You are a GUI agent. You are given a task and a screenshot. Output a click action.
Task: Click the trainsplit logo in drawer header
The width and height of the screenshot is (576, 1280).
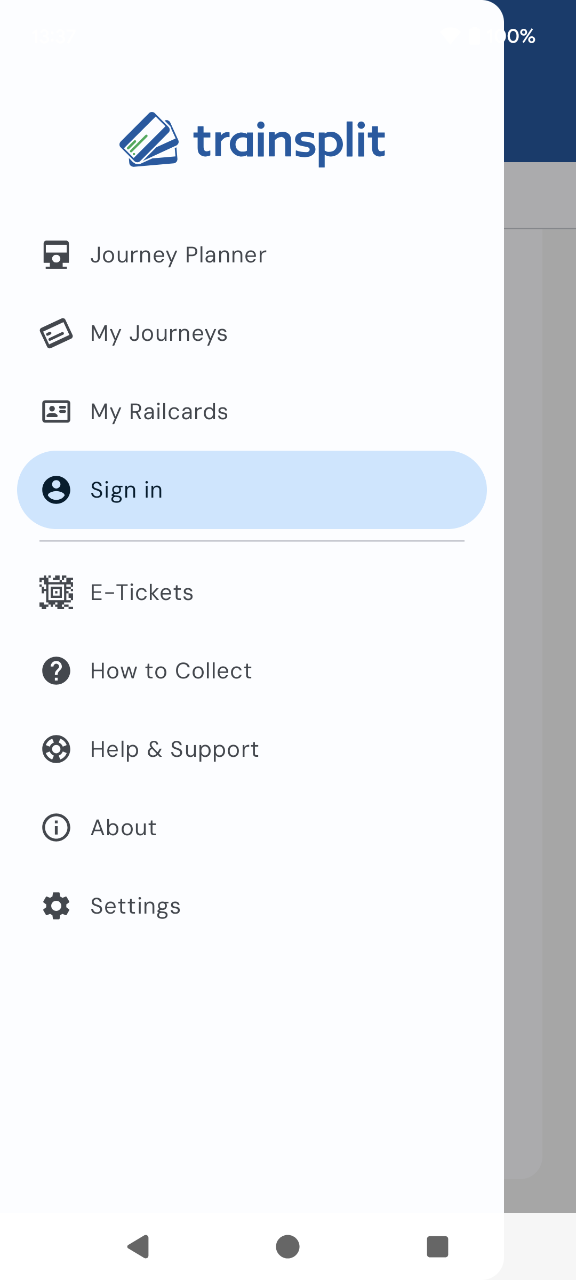coord(252,140)
